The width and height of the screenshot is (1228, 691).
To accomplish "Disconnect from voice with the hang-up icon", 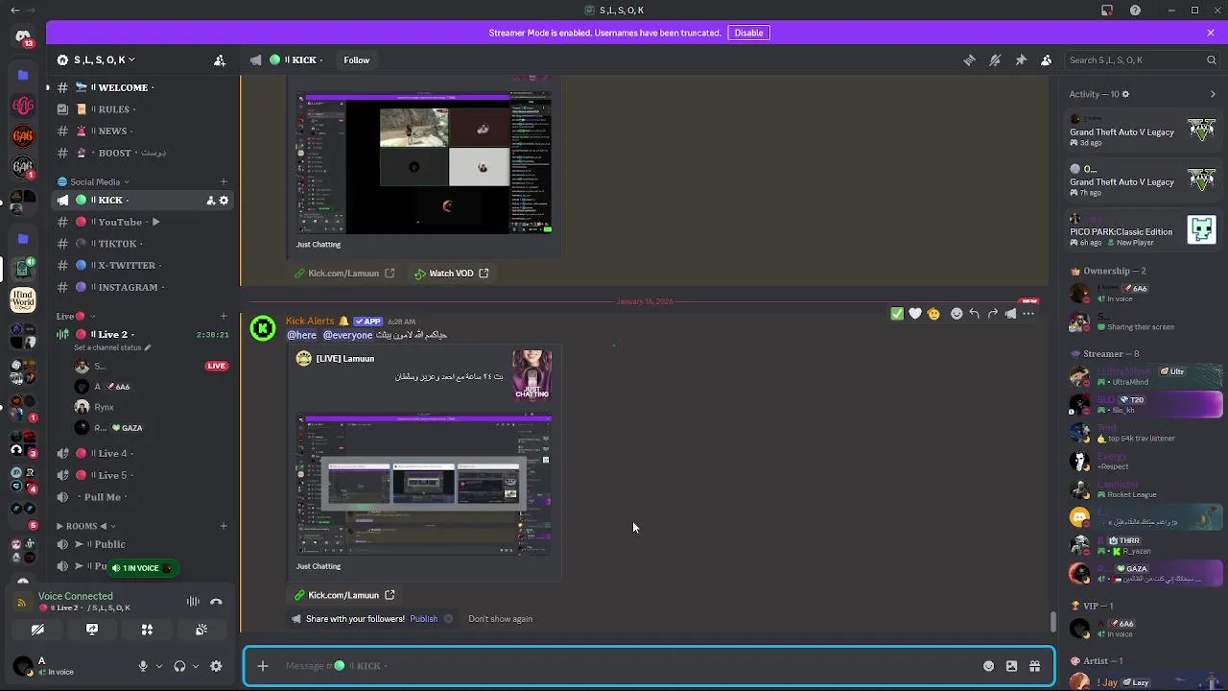I will (216, 602).
